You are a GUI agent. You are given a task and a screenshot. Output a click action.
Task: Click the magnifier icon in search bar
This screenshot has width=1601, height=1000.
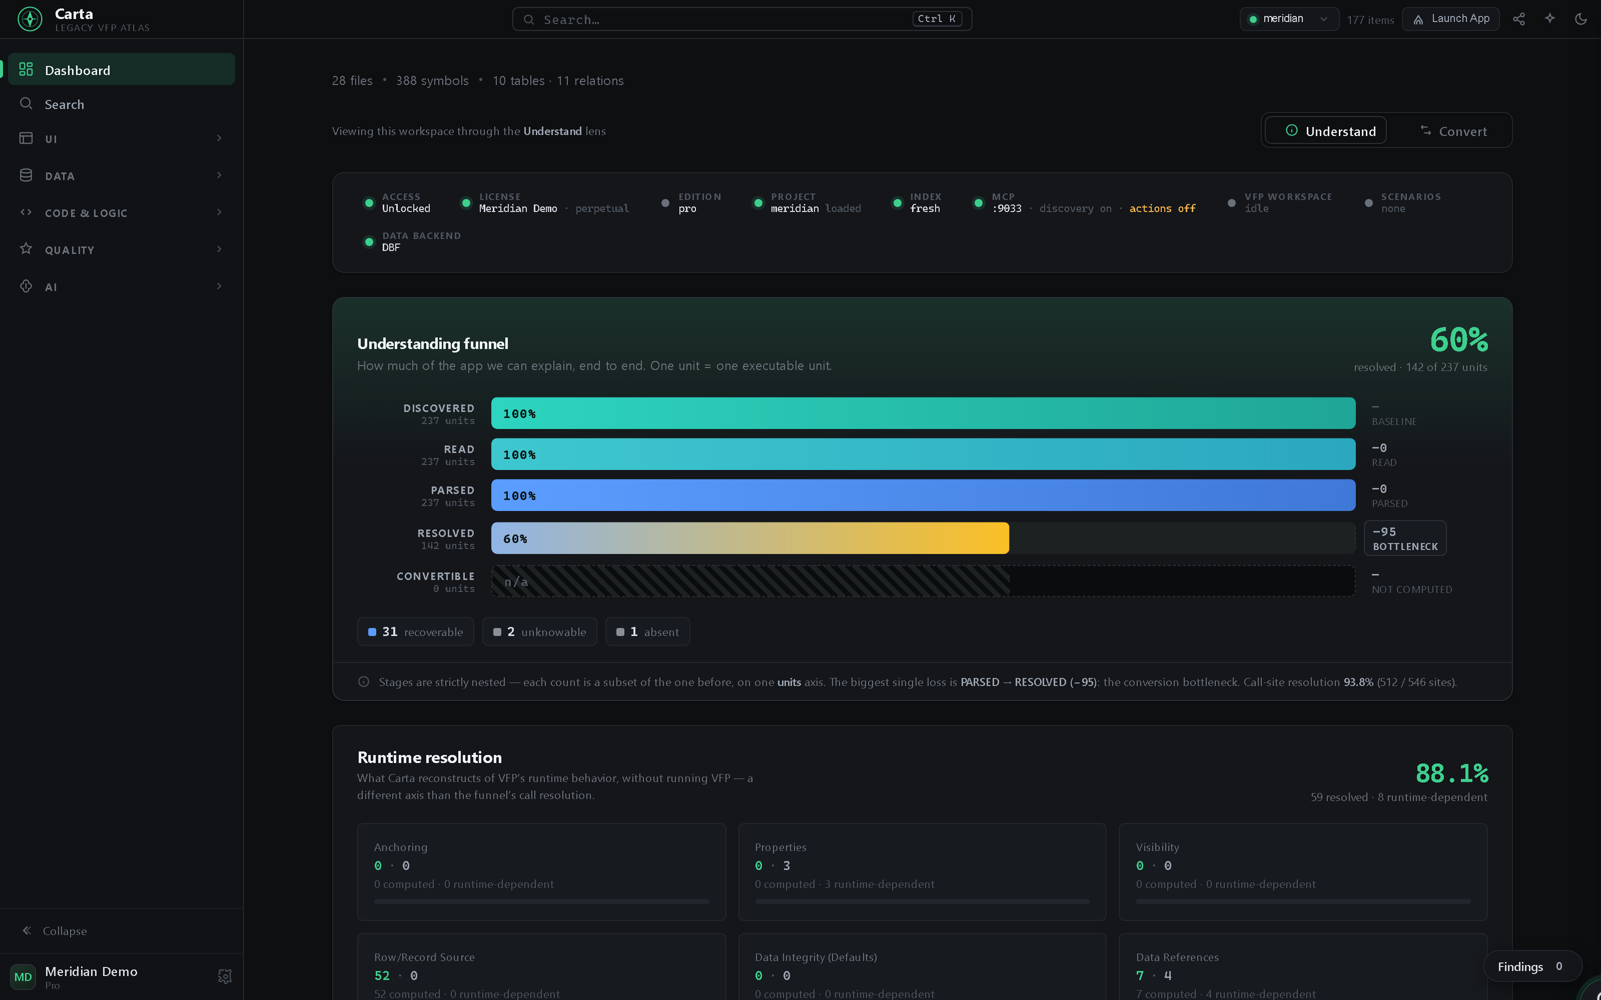tap(529, 20)
